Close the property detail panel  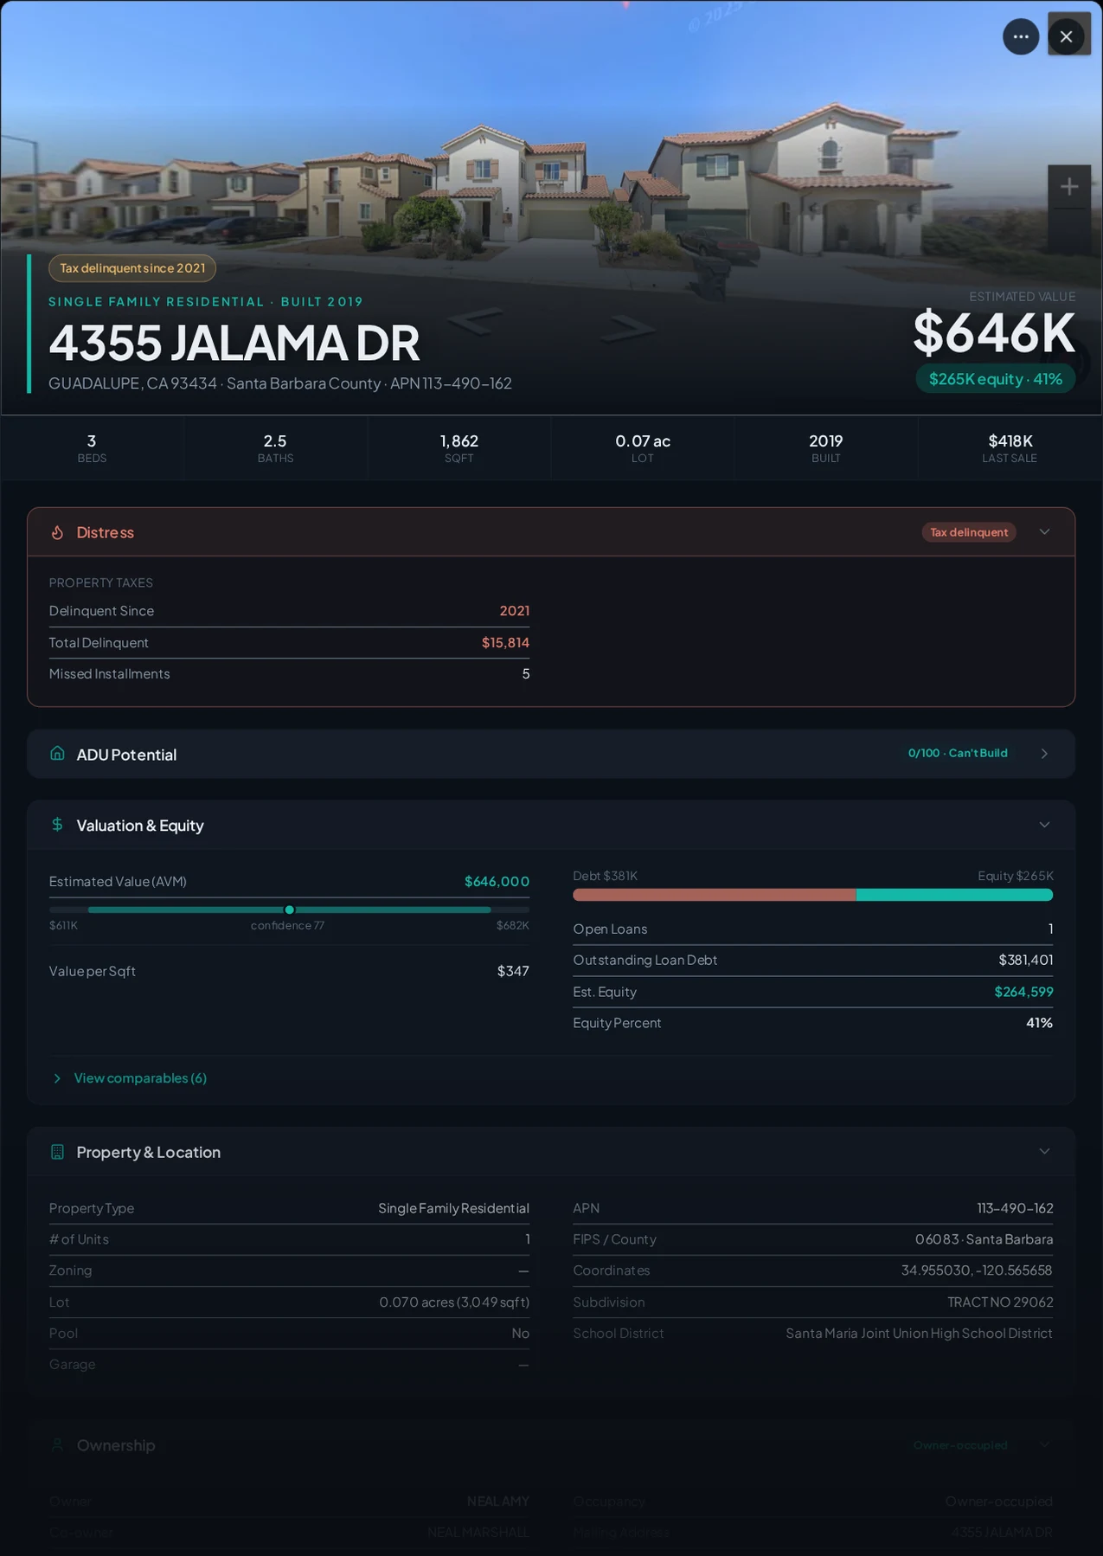1067,36
